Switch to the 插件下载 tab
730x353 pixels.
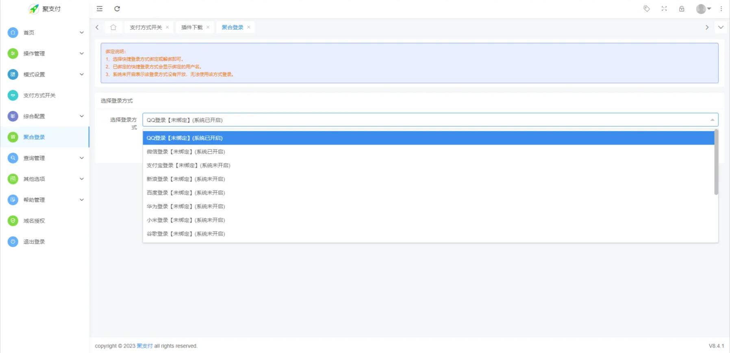[x=191, y=27]
